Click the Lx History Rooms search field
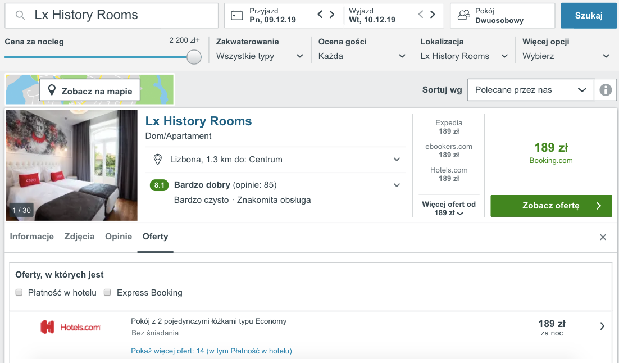 click(112, 16)
